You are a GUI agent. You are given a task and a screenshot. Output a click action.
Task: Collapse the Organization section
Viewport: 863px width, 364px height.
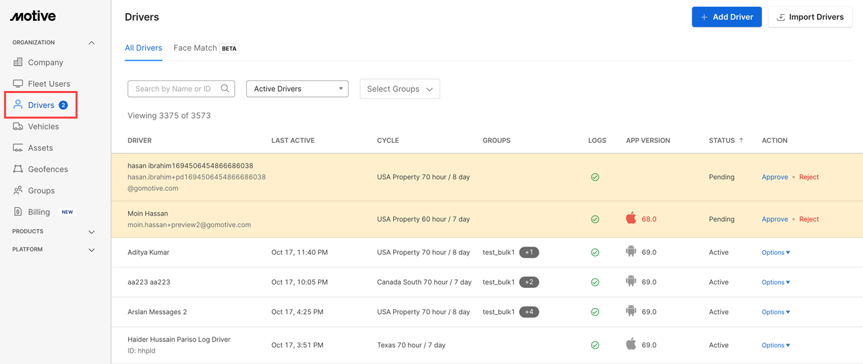pyautogui.click(x=92, y=43)
